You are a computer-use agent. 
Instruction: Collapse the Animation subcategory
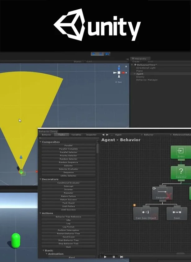coord(47,254)
